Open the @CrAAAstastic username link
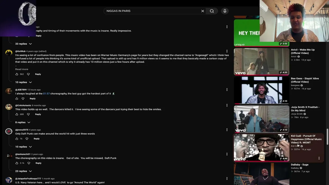 click(x=23, y=105)
